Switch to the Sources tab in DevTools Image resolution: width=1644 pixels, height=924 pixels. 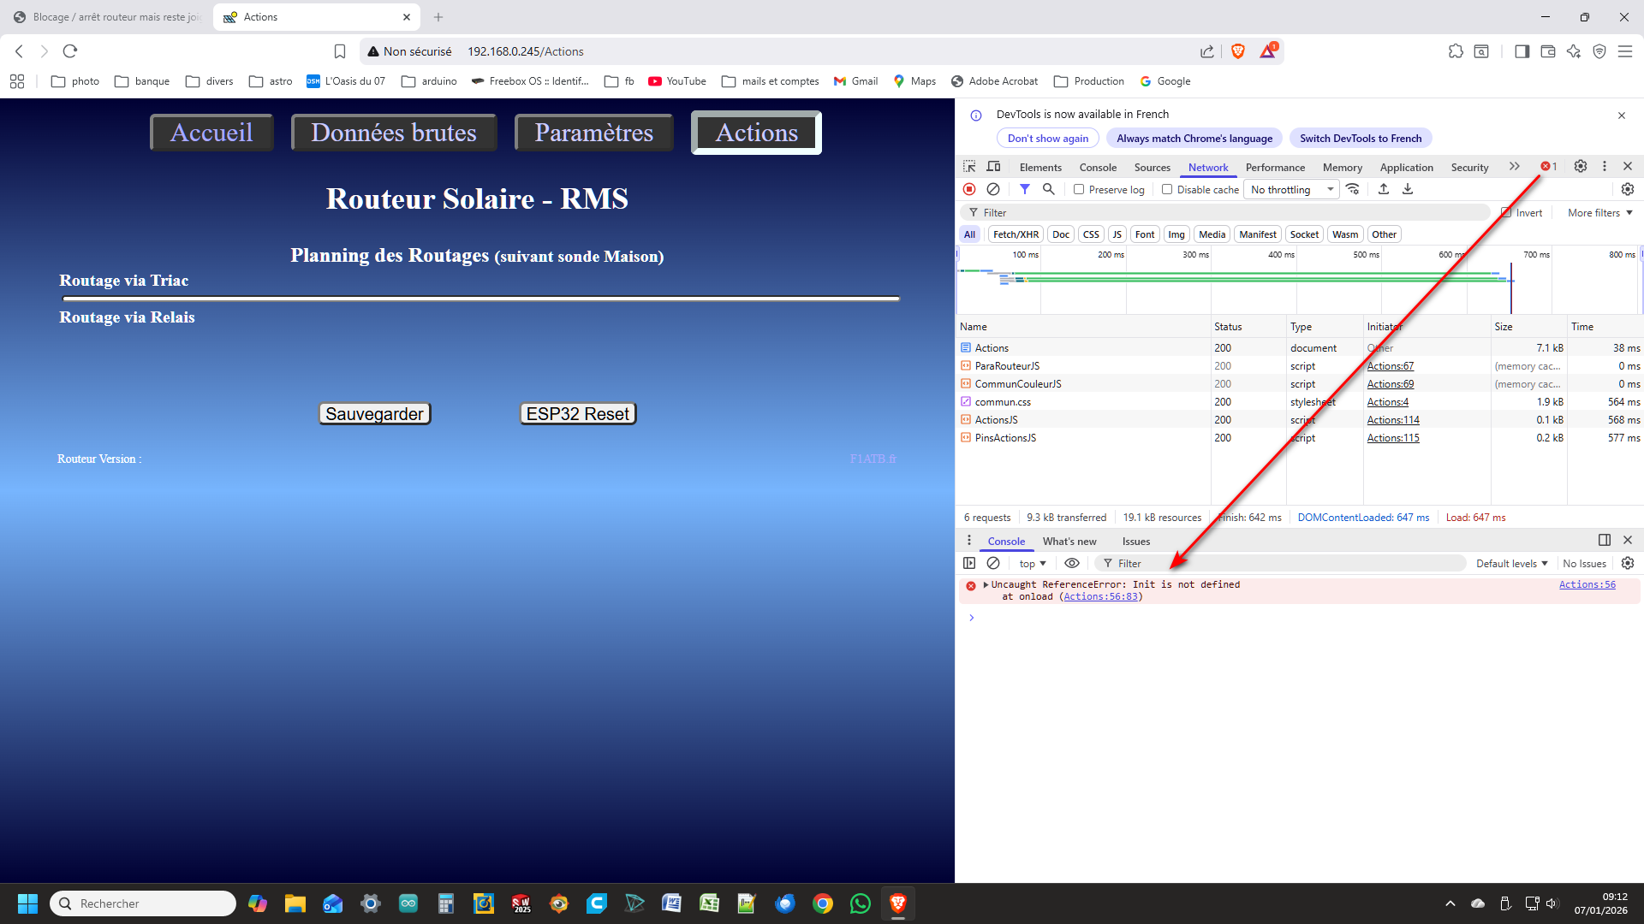coord(1152,168)
